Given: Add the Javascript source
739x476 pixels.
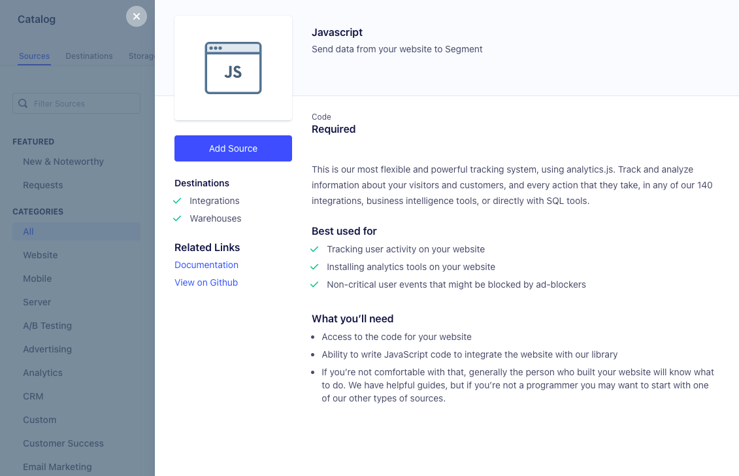Looking at the screenshot, I should tap(233, 148).
